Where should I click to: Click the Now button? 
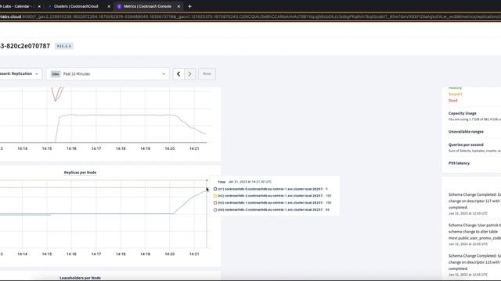tap(207, 74)
